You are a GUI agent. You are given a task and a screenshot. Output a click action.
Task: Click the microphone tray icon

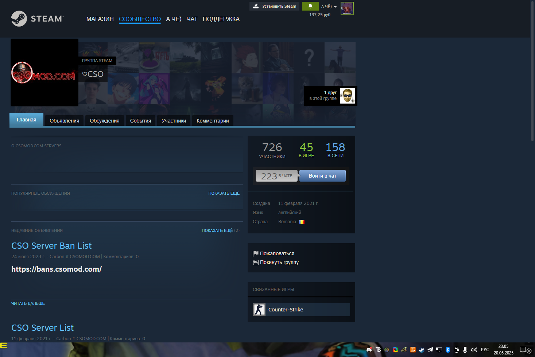[465, 350]
